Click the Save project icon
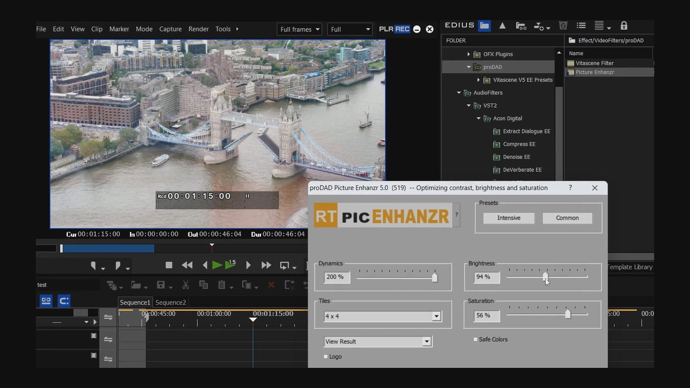The image size is (690, 388). point(161,285)
